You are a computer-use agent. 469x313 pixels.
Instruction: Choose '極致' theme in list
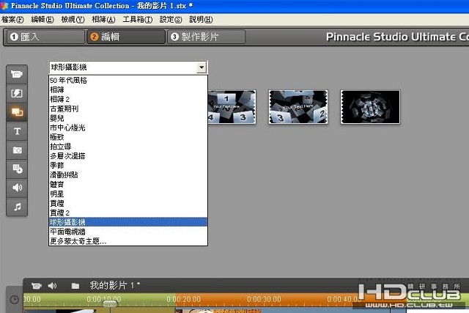point(128,137)
